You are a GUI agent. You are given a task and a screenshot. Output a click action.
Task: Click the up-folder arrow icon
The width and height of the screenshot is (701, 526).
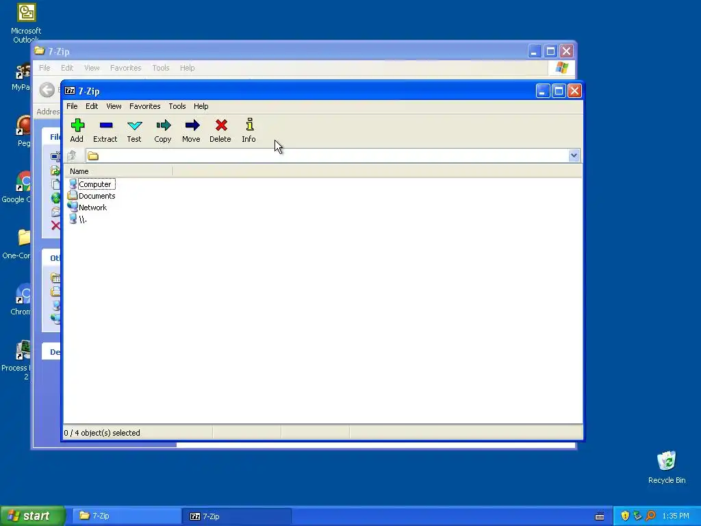(72, 155)
